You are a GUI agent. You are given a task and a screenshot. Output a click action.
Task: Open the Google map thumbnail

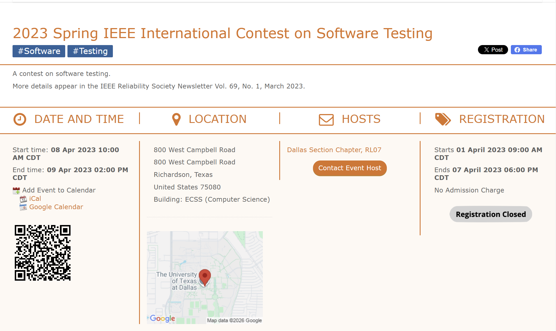coord(205,277)
